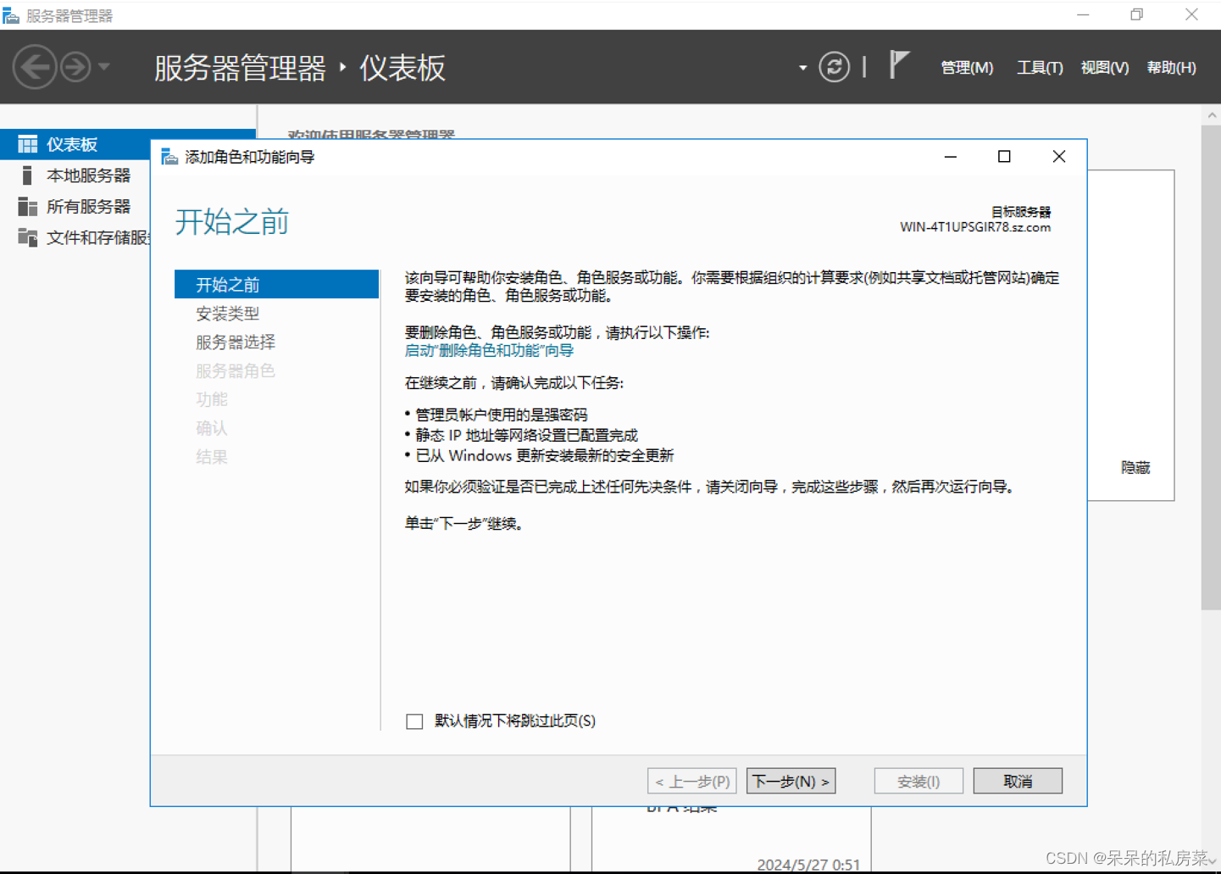This screenshot has height=874, width=1221.
Task: Click the wizard title bar icon
Action: pyautogui.click(x=169, y=157)
